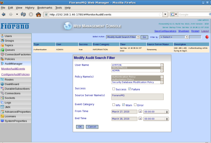
Task: Select Security Database Modification Policy entry
Action: point(136,82)
